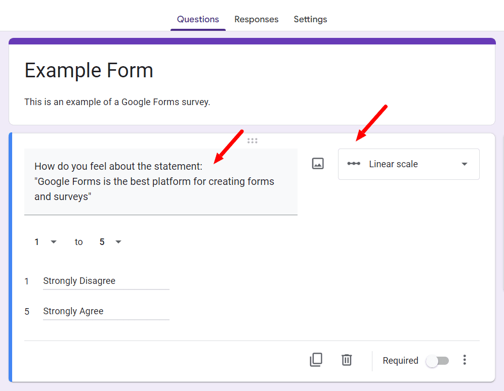Click the purple form header color bar

[x=252, y=41]
